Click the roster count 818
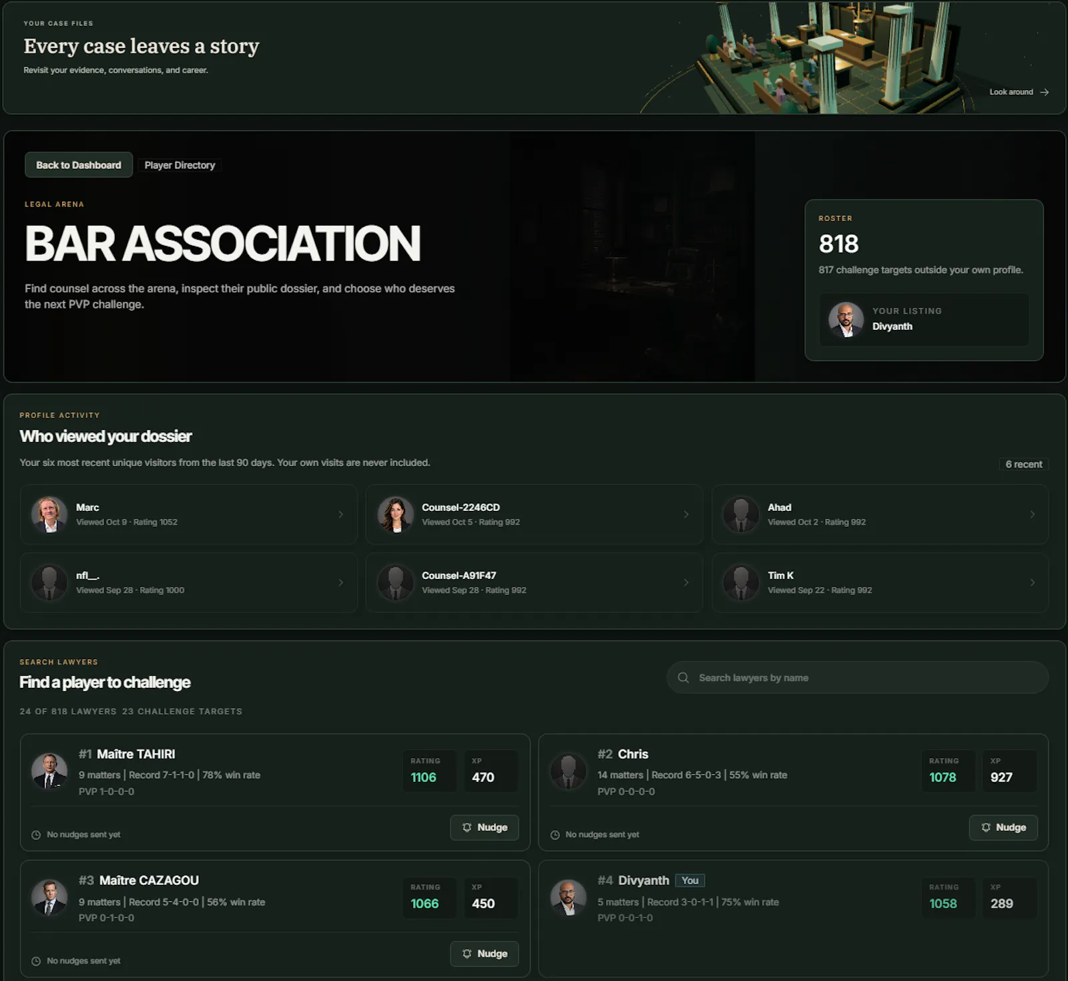The width and height of the screenshot is (1068, 981). tap(839, 244)
